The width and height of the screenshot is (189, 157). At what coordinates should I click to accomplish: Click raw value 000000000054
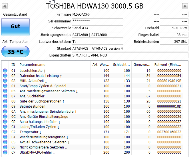[169, 76]
